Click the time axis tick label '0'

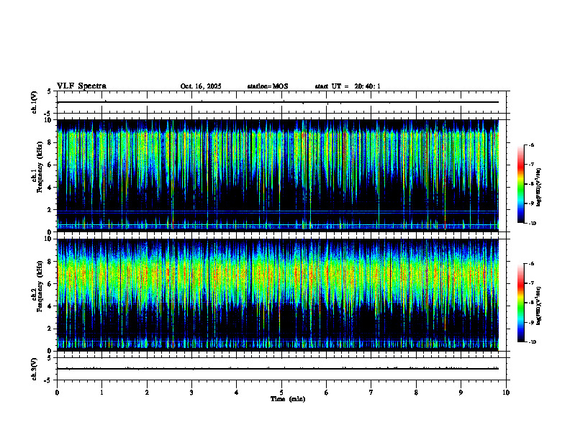pyautogui.click(x=57, y=393)
